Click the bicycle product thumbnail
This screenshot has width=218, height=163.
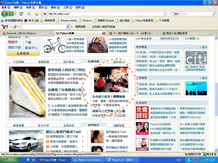click(54, 45)
